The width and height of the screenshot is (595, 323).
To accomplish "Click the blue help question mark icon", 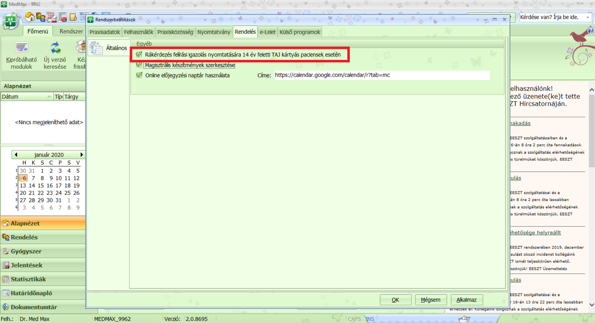I will (590, 30).
